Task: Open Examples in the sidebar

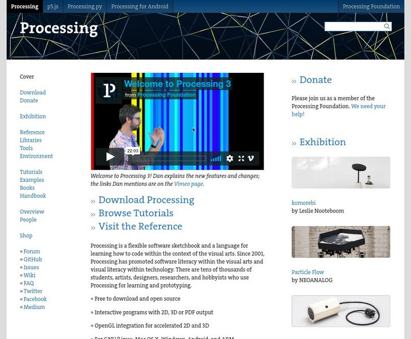Action: tap(32, 180)
